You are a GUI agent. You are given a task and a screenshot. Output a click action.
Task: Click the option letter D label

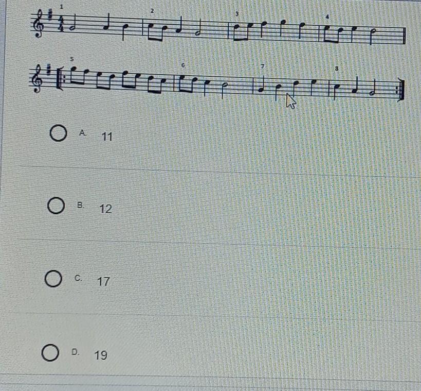click(76, 352)
